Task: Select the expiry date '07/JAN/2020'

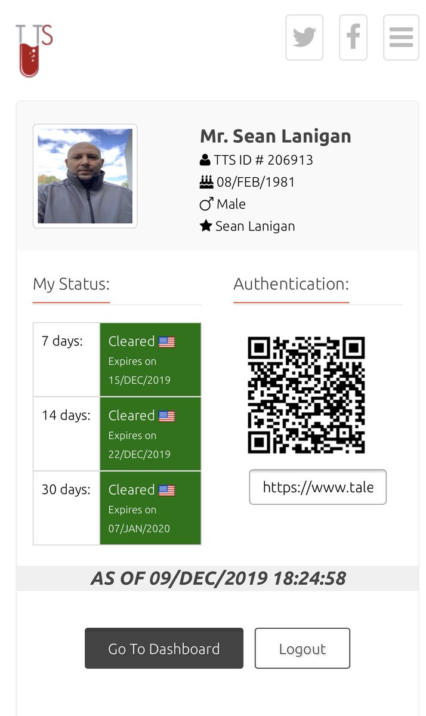Action: [x=139, y=528]
